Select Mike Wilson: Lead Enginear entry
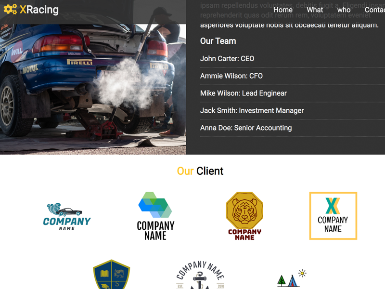The height and width of the screenshot is (289, 385). click(x=244, y=93)
